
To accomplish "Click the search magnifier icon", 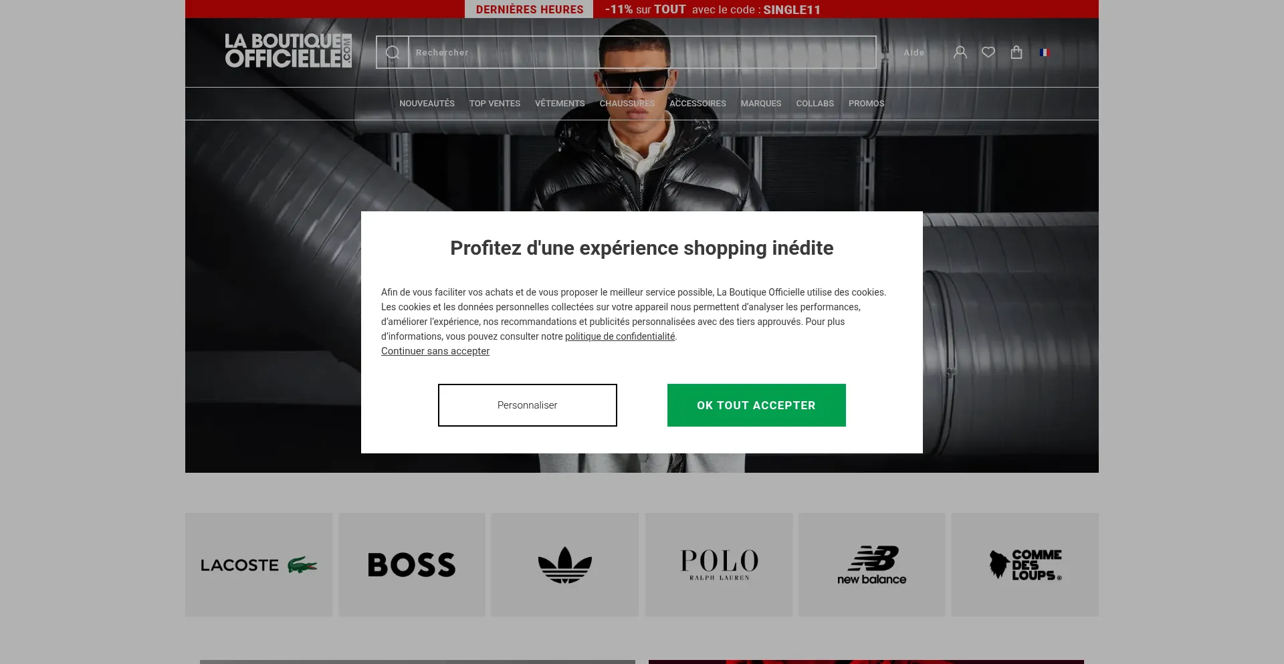I will (393, 52).
